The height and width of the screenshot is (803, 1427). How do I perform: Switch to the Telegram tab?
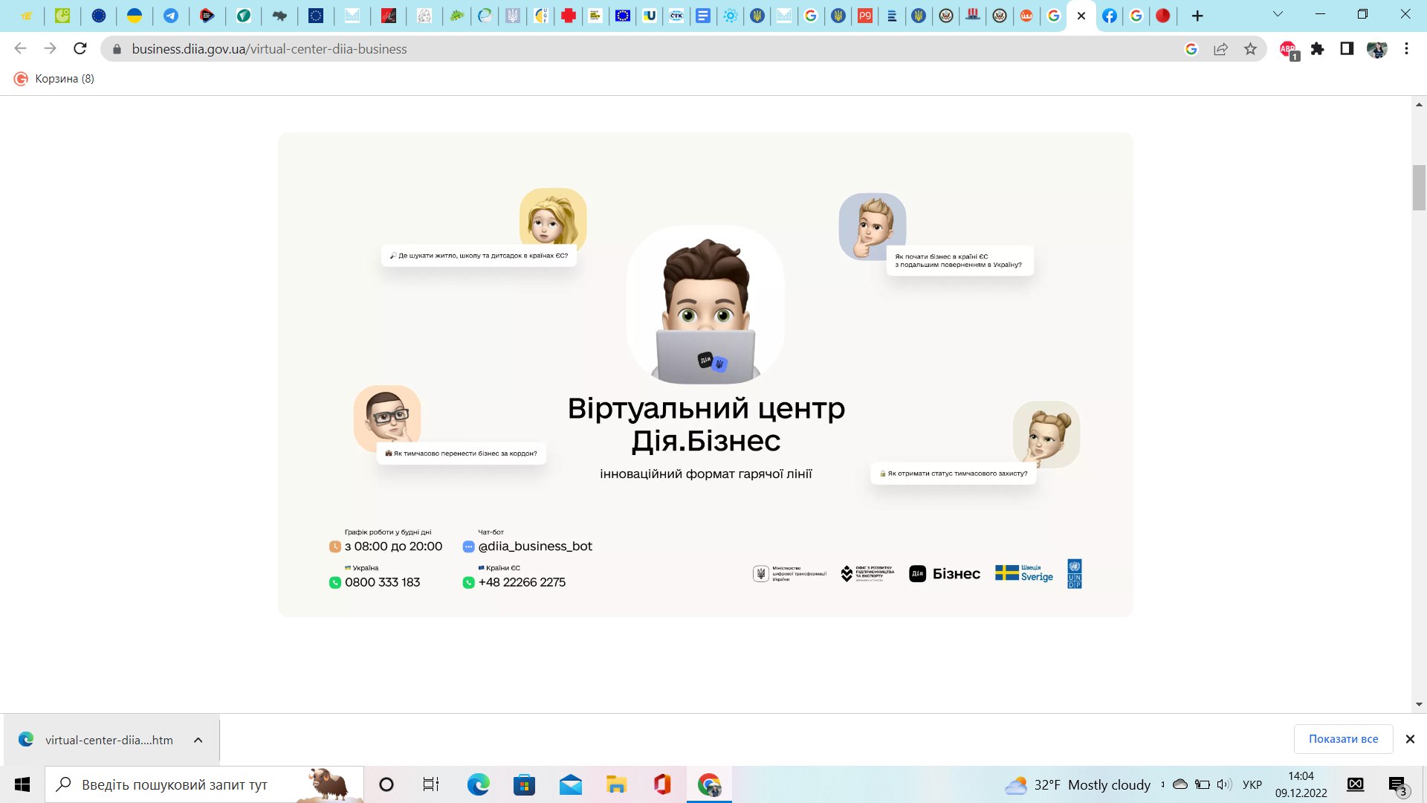[171, 16]
